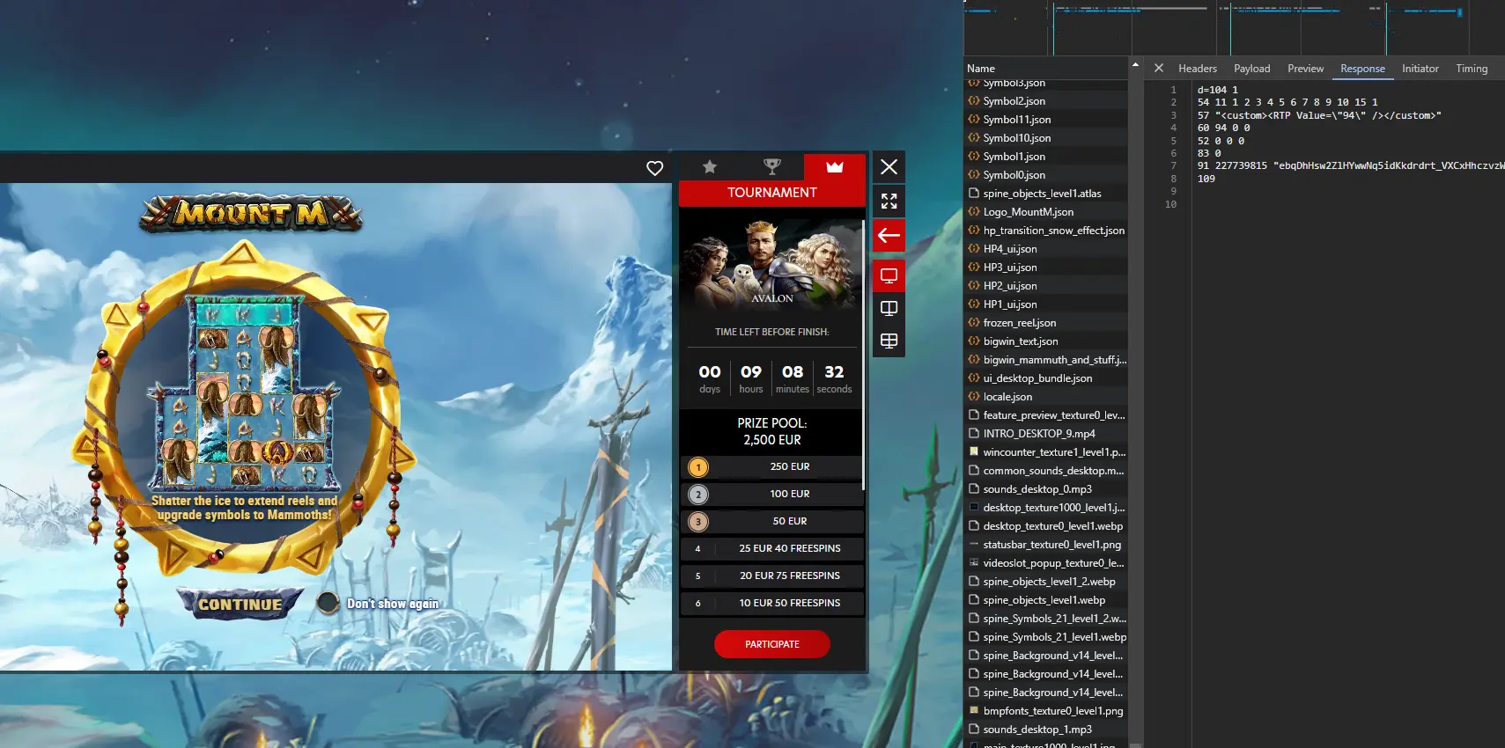Select 10 EUR 50 FREESPINS prize row
Viewport: 1505px width, 748px height.
[x=772, y=604]
